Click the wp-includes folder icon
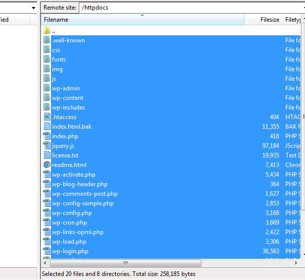This screenshot has width=305, height=280. pyautogui.click(x=46, y=107)
